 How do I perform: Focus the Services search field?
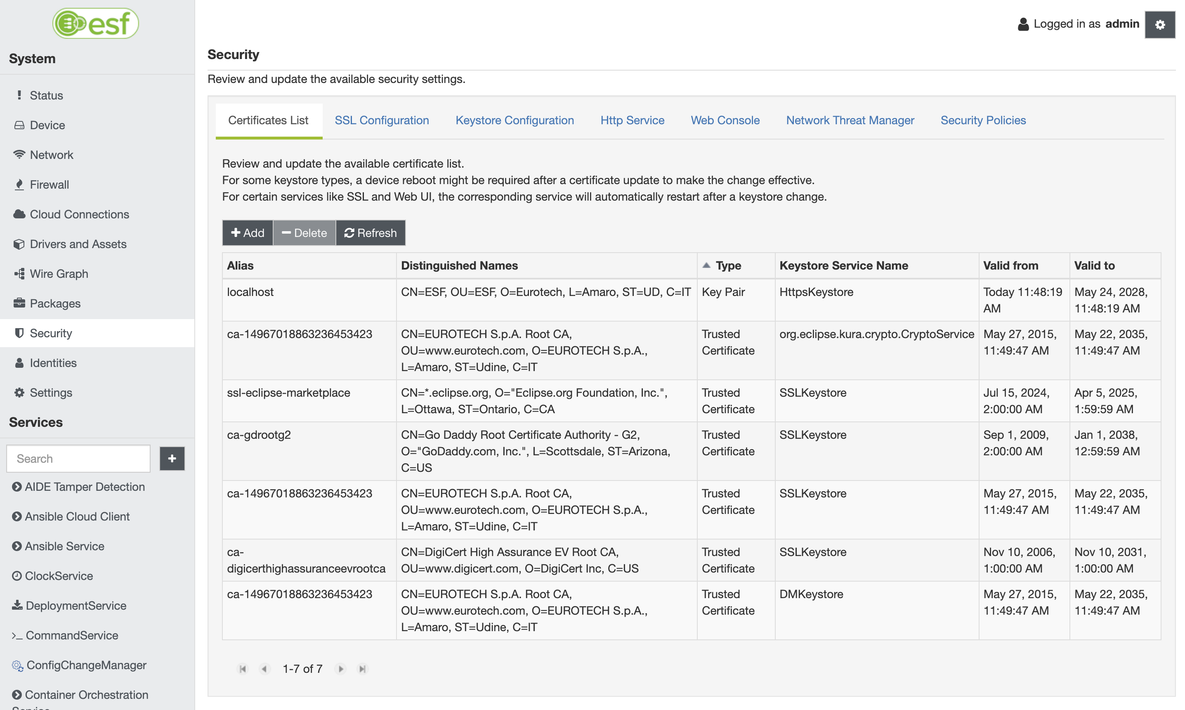click(x=78, y=458)
